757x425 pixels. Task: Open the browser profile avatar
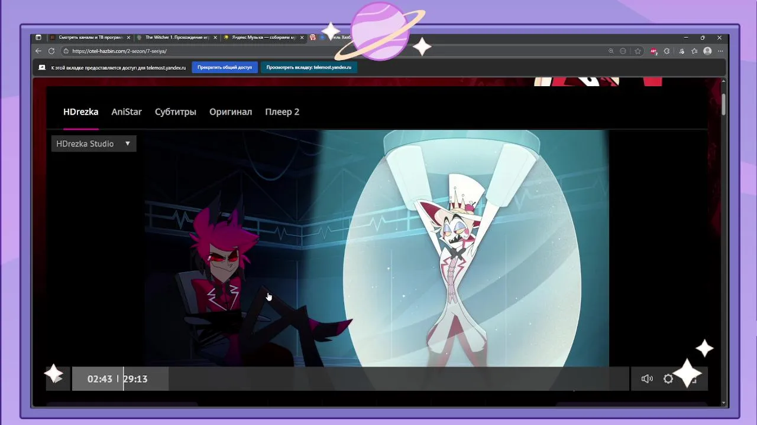tap(707, 51)
